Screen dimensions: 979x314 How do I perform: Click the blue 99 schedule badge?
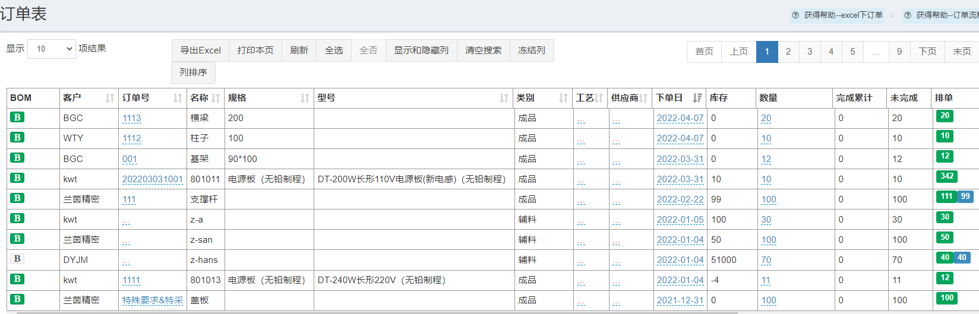click(x=965, y=196)
